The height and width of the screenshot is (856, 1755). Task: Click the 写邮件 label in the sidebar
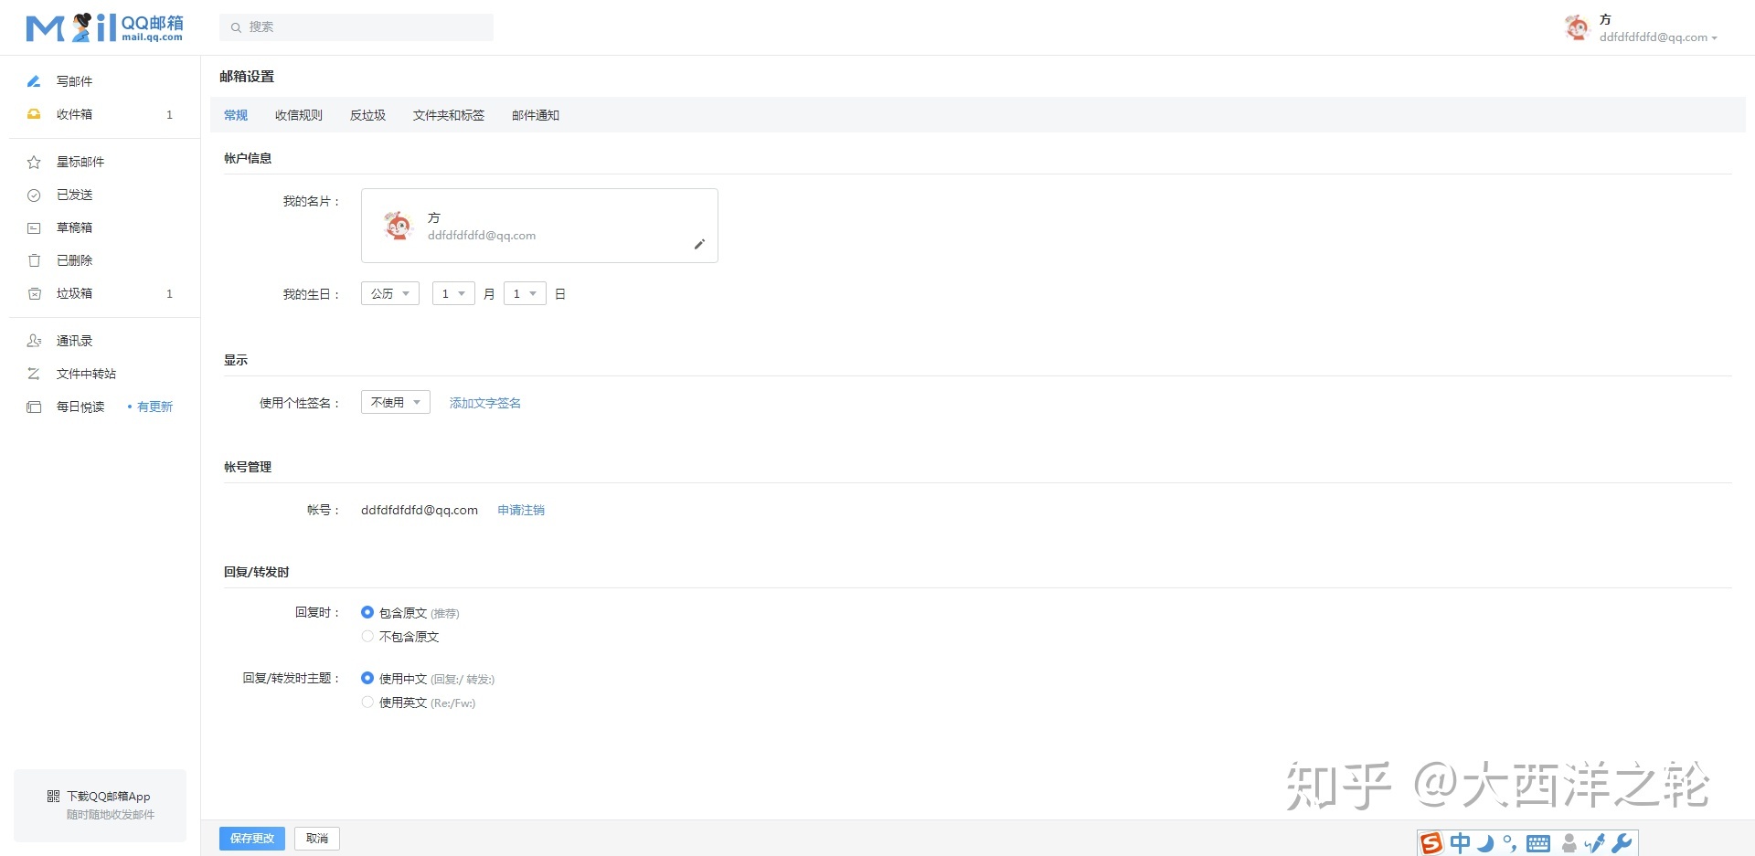[x=74, y=81]
